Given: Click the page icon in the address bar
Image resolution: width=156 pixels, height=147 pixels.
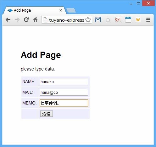Looking at the screenshot, I should 45,20.
